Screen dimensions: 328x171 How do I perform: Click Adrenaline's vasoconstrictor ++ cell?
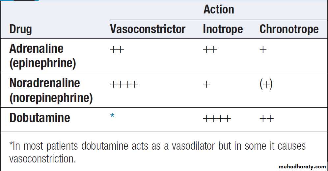tap(117, 50)
